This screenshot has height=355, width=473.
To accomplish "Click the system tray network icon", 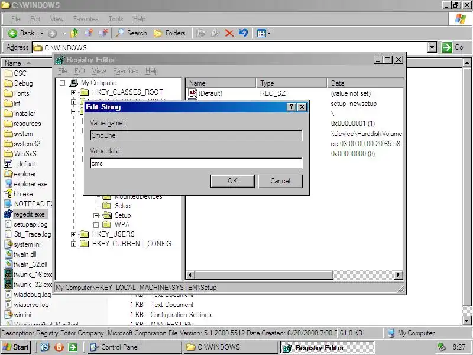I will (442, 347).
